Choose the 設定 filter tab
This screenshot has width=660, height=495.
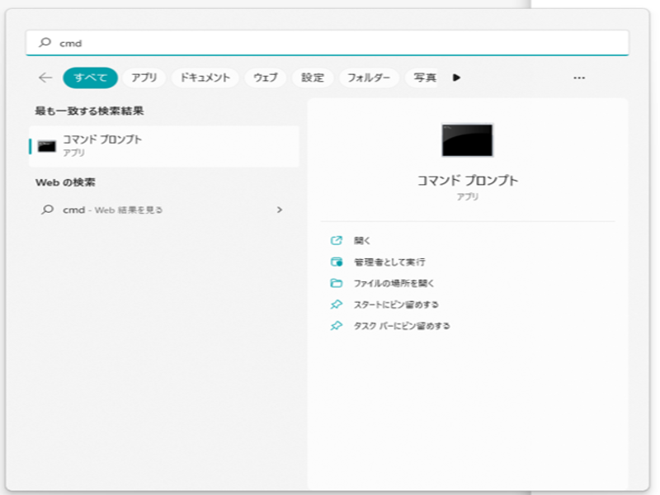[313, 78]
